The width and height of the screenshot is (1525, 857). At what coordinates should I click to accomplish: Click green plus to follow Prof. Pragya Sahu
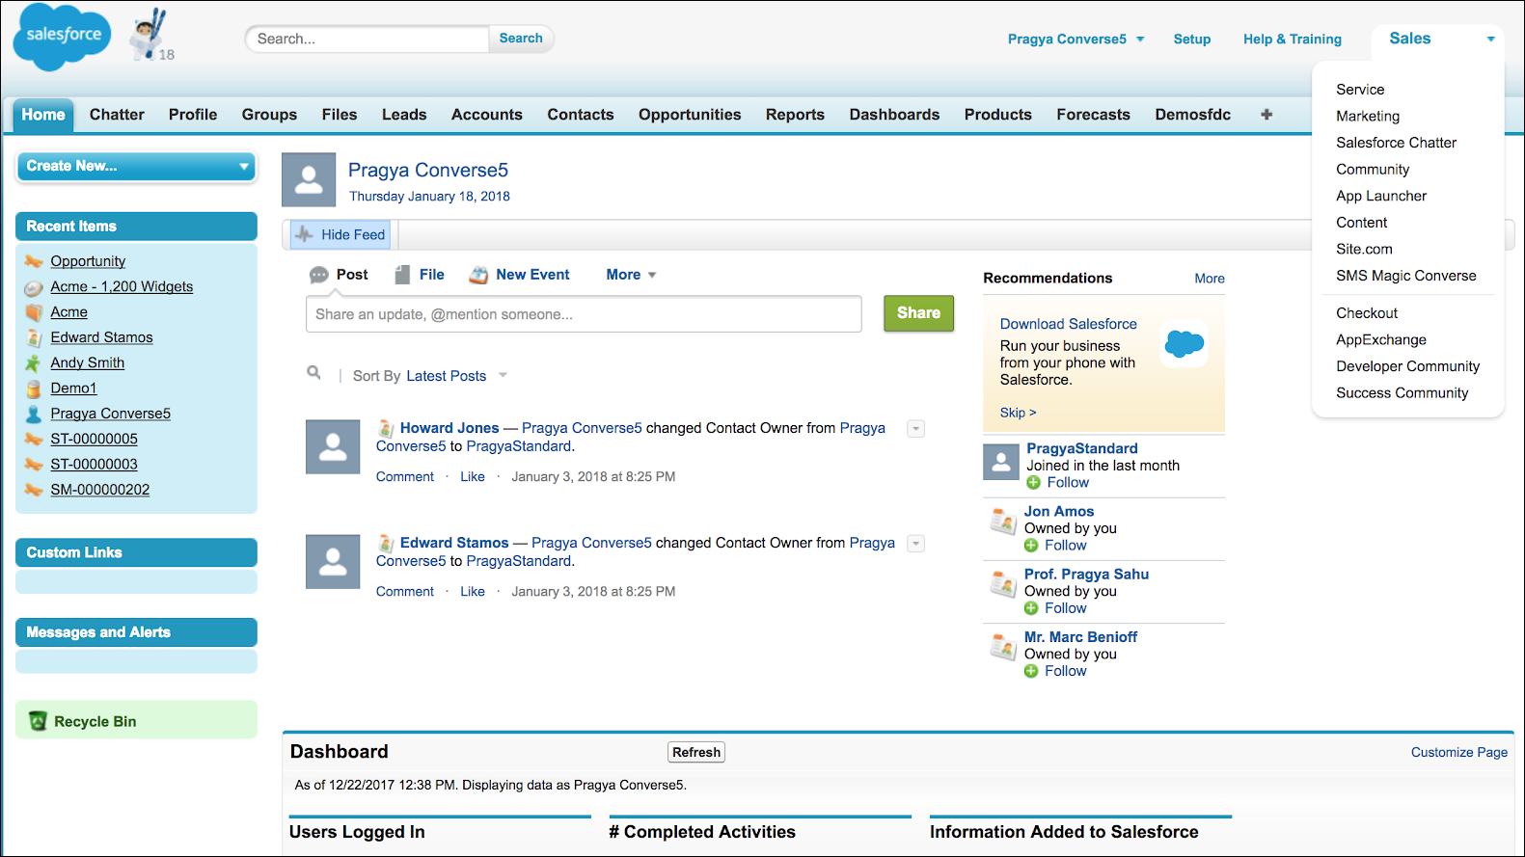coord(1031,608)
